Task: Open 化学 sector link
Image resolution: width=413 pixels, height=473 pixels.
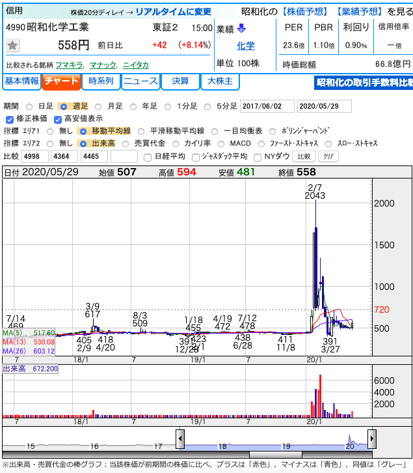Action: click(x=246, y=46)
